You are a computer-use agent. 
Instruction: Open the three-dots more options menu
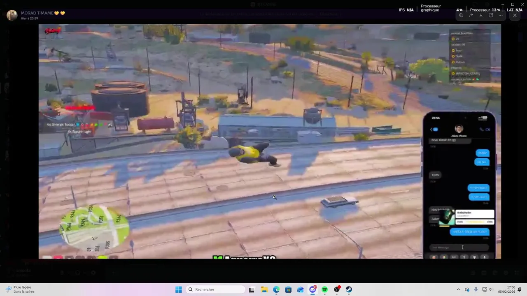coord(501,15)
